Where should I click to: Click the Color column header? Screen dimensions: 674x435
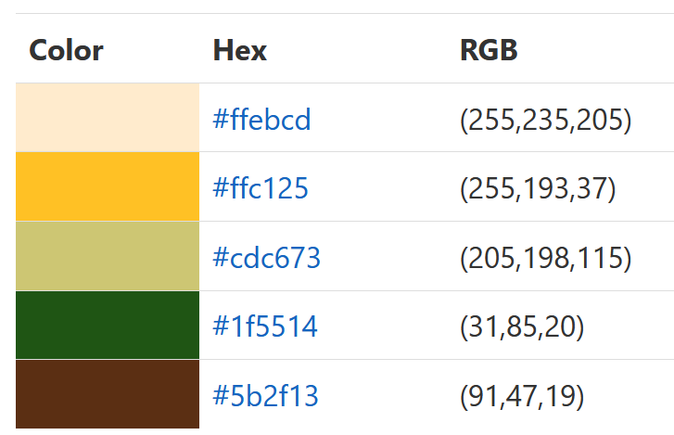(66, 50)
